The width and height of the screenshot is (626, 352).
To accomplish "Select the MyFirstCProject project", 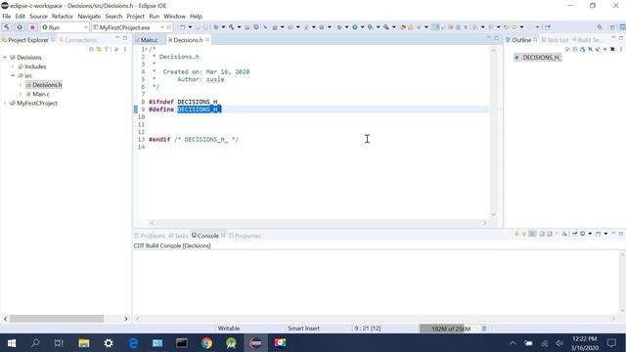I will (37, 103).
